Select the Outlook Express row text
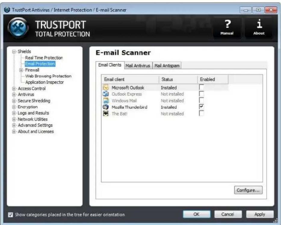This screenshot has height=225, width=281. [127, 94]
